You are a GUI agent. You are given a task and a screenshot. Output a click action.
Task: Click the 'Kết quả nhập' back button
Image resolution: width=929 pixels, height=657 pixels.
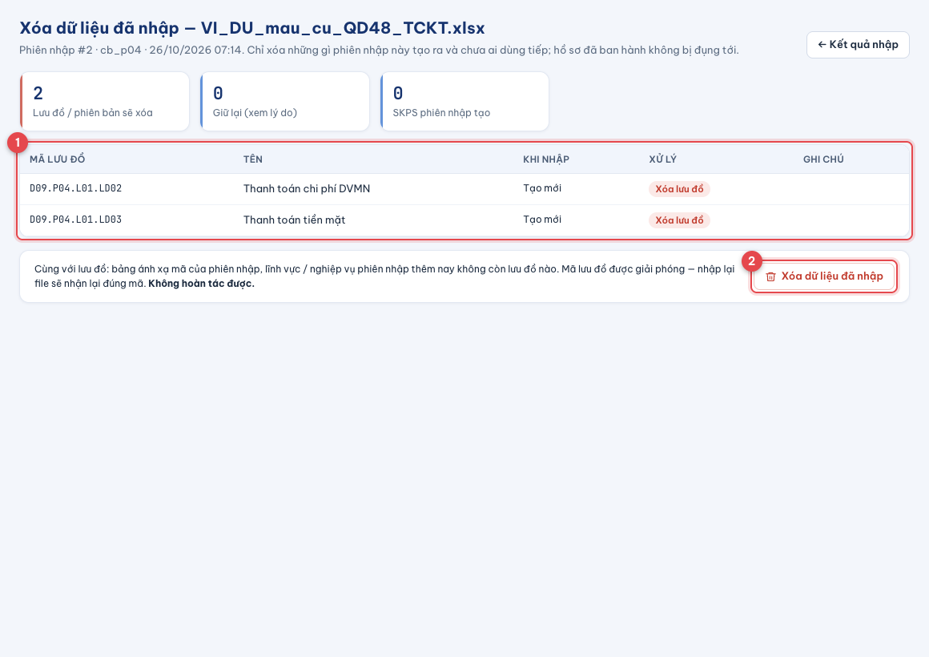click(857, 45)
